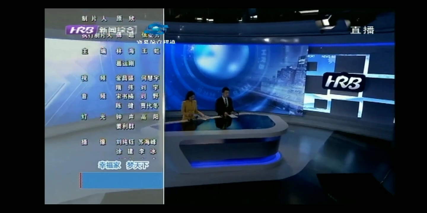Click the blue banner below the slogan
This screenshot has height=213, width=427.
121,180
